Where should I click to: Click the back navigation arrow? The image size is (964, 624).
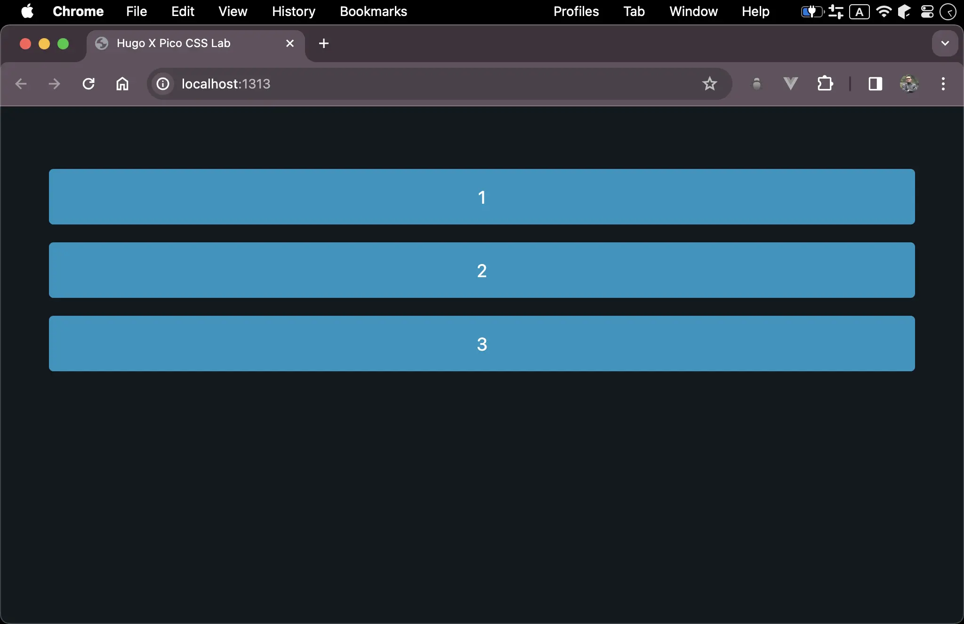[x=22, y=84]
